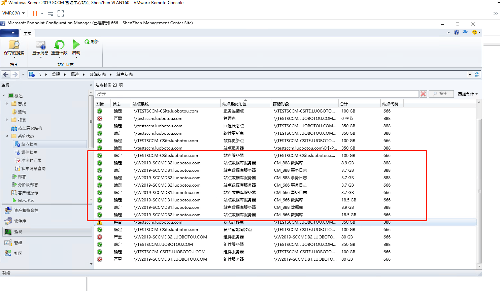Viewport: 500px width, 291px height.
Task: Click the critical red icon of the 管理点 row
Action: coord(100,119)
